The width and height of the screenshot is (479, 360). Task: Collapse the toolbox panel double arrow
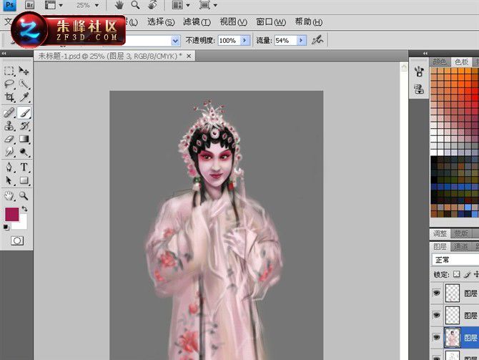4,54
